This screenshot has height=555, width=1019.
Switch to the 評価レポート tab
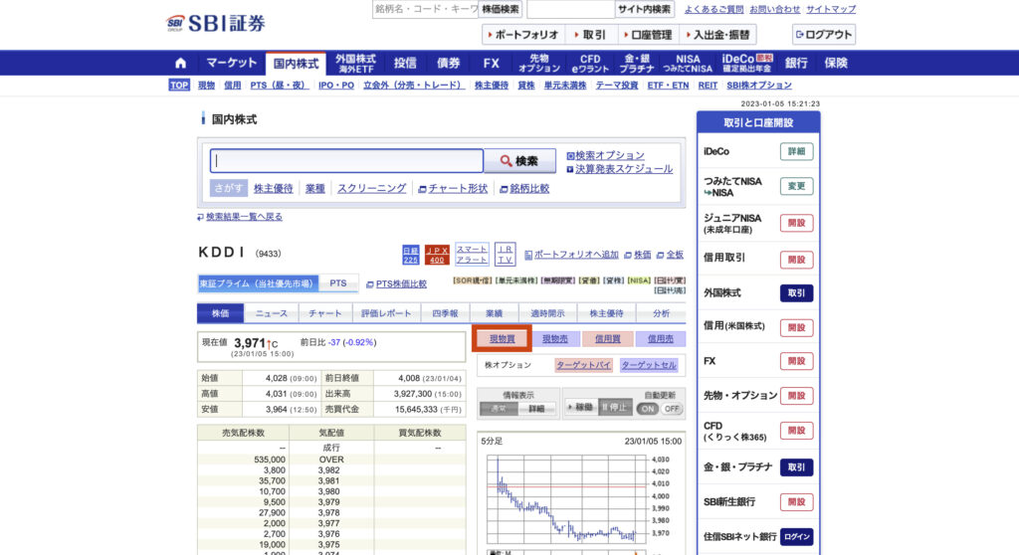pos(386,313)
